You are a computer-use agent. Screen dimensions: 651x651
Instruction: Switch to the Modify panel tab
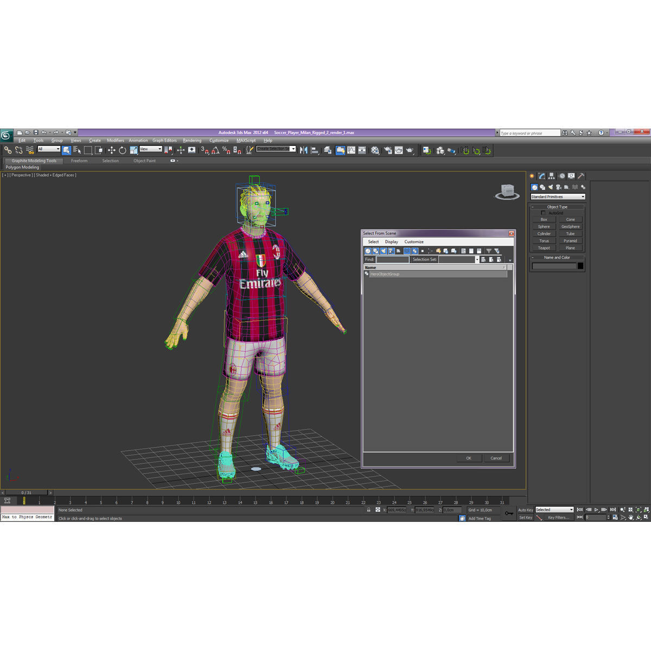pyautogui.click(x=541, y=176)
